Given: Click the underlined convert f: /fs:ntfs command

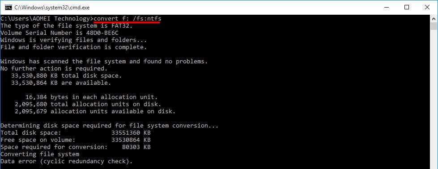Looking at the screenshot, I should (128, 19).
